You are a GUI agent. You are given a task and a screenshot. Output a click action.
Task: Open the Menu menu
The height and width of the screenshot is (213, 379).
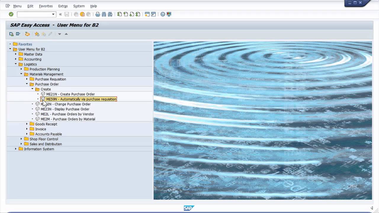point(17,6)
